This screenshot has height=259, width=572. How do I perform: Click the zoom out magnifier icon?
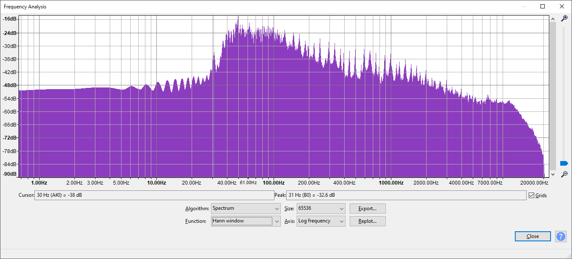pos(564,174)
